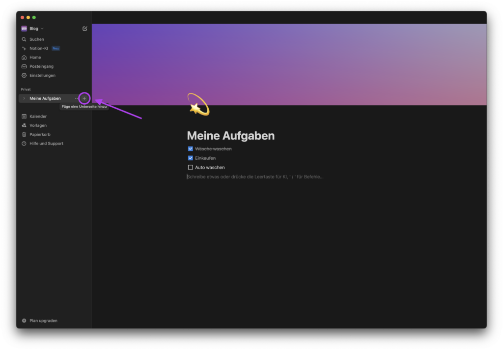Click the shapes icon beside Vorlagen

click(x=24, y=125)
